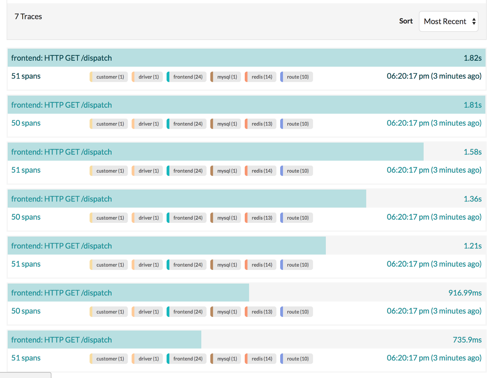The image size is (491, 378).
Task: Open the 1.81s dispatch trace header
Action: point(247,105)
